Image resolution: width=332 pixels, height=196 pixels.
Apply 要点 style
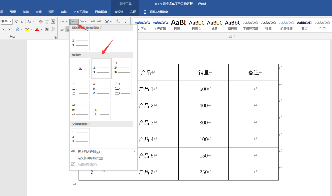[304, 25]
